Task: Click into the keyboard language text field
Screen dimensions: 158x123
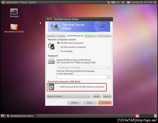Action: (x=82, y=77)
